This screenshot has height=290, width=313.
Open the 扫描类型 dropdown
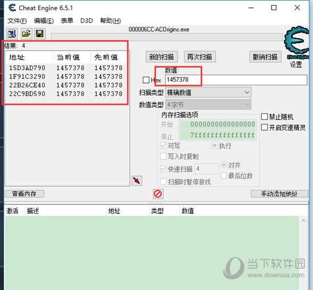208,92
